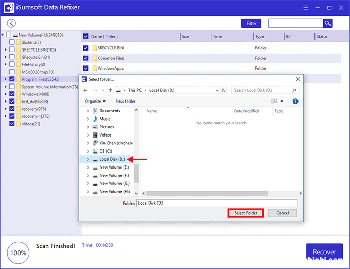Open the Organize dropdown menu
Screen dimensions: 350x269
pos(95,102)
